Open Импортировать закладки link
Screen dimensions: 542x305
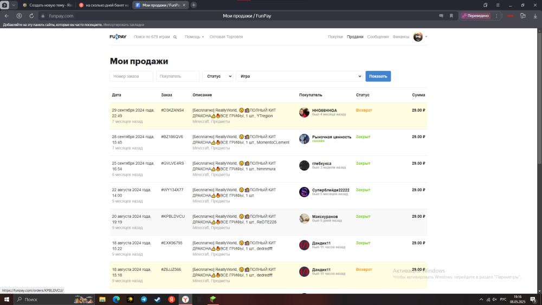coord(124,25)
